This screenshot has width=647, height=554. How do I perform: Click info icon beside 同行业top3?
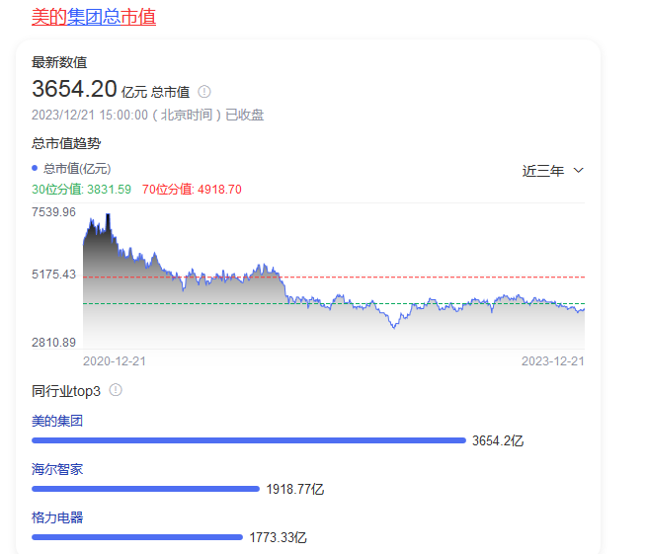116,390
